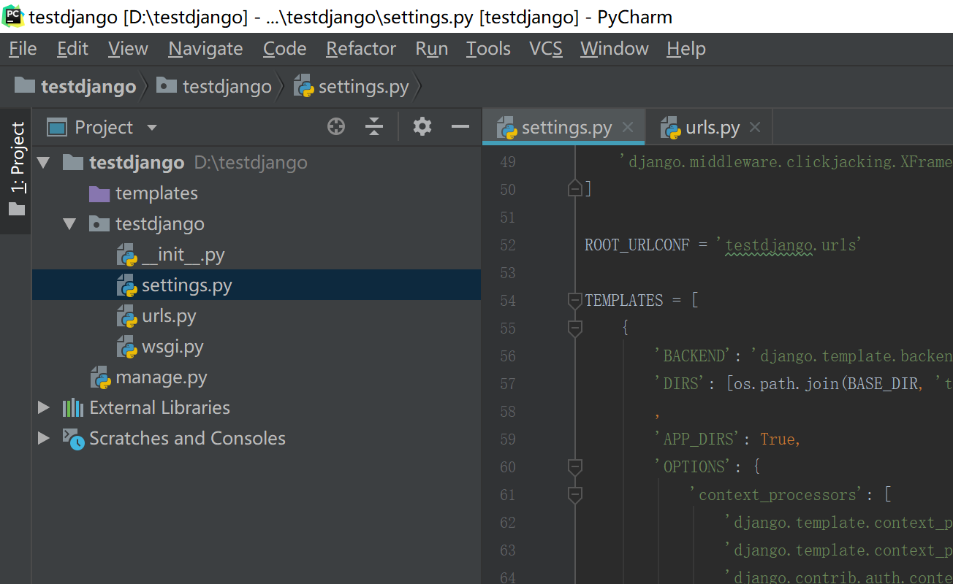
Task: Collapse the TEMPLATES code fold at line 54
Action: click(x=574, y=300)
